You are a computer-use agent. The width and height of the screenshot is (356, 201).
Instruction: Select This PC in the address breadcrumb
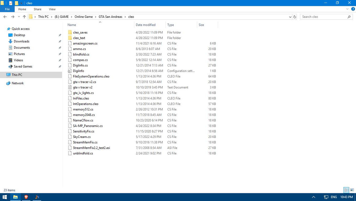(x=43, y=17)
